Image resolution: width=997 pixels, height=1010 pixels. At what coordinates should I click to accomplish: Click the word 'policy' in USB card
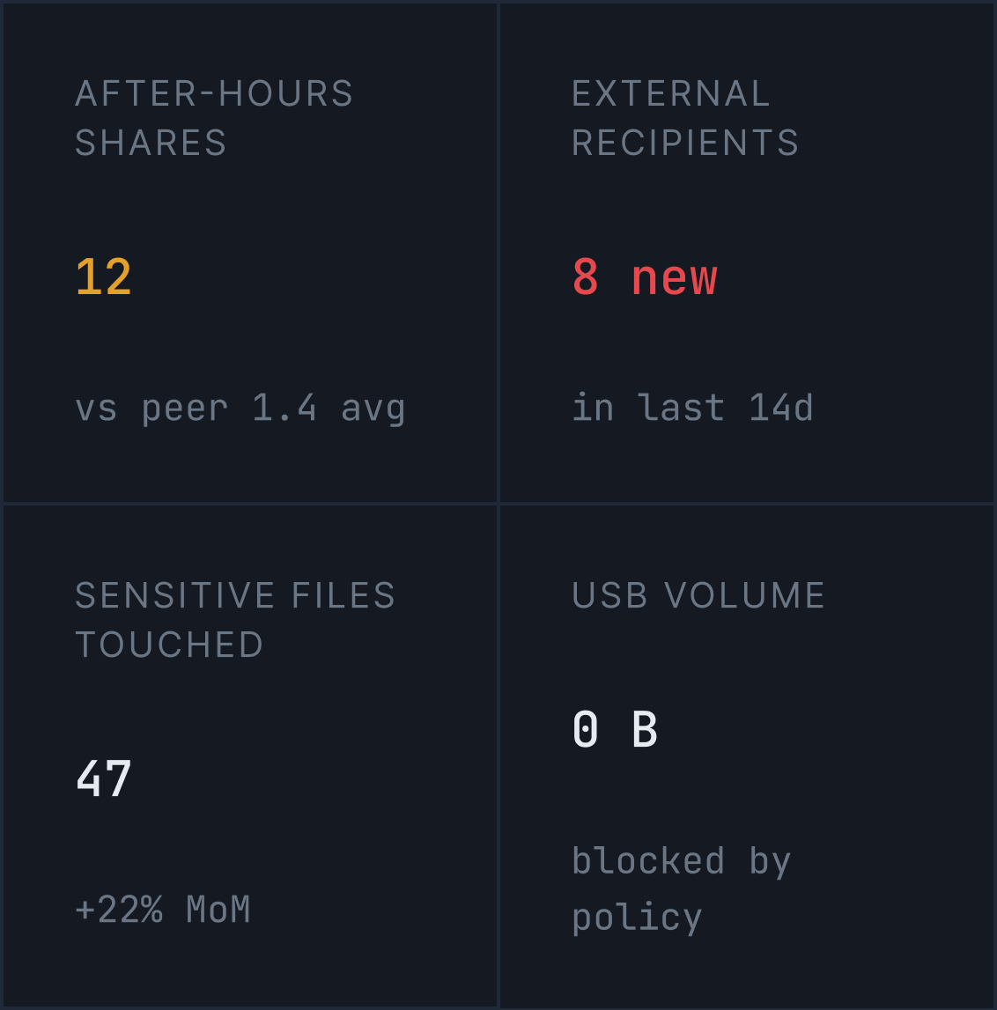coord(637,918)
